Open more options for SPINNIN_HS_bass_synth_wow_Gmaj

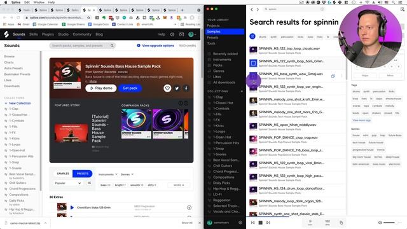coord(341,76)
